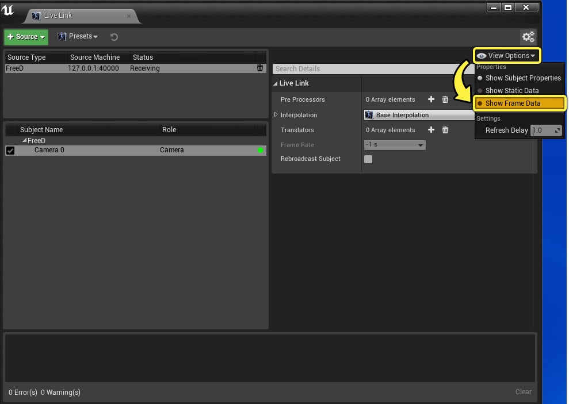Select Show Subject Properties option
This screenshot has height=404, width=569.
click(519, 78)
